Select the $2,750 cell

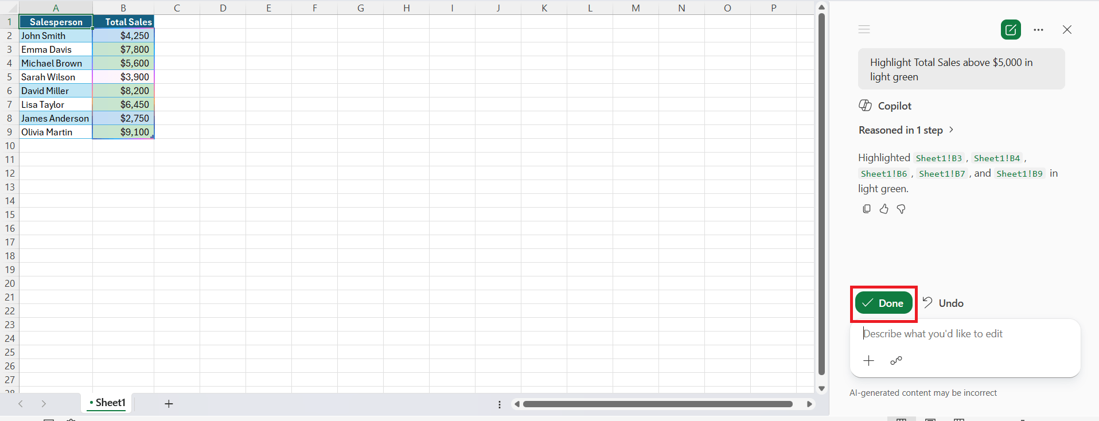pos(123,118)
